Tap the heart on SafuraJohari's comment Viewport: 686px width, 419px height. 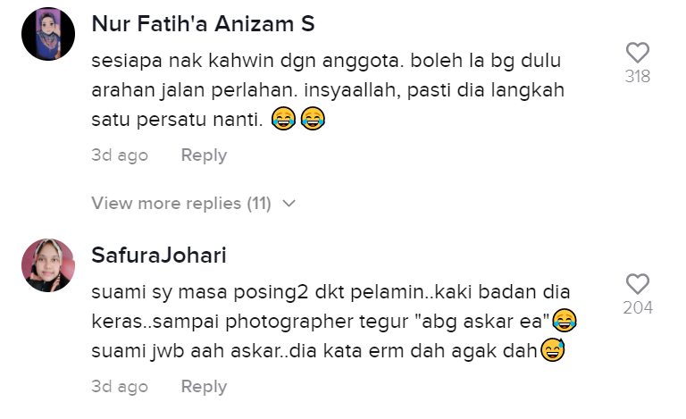(637, 284)
